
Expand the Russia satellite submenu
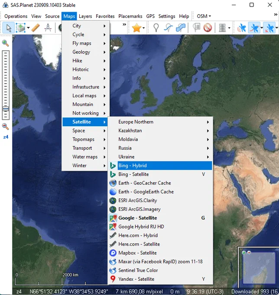click(161, 148)
